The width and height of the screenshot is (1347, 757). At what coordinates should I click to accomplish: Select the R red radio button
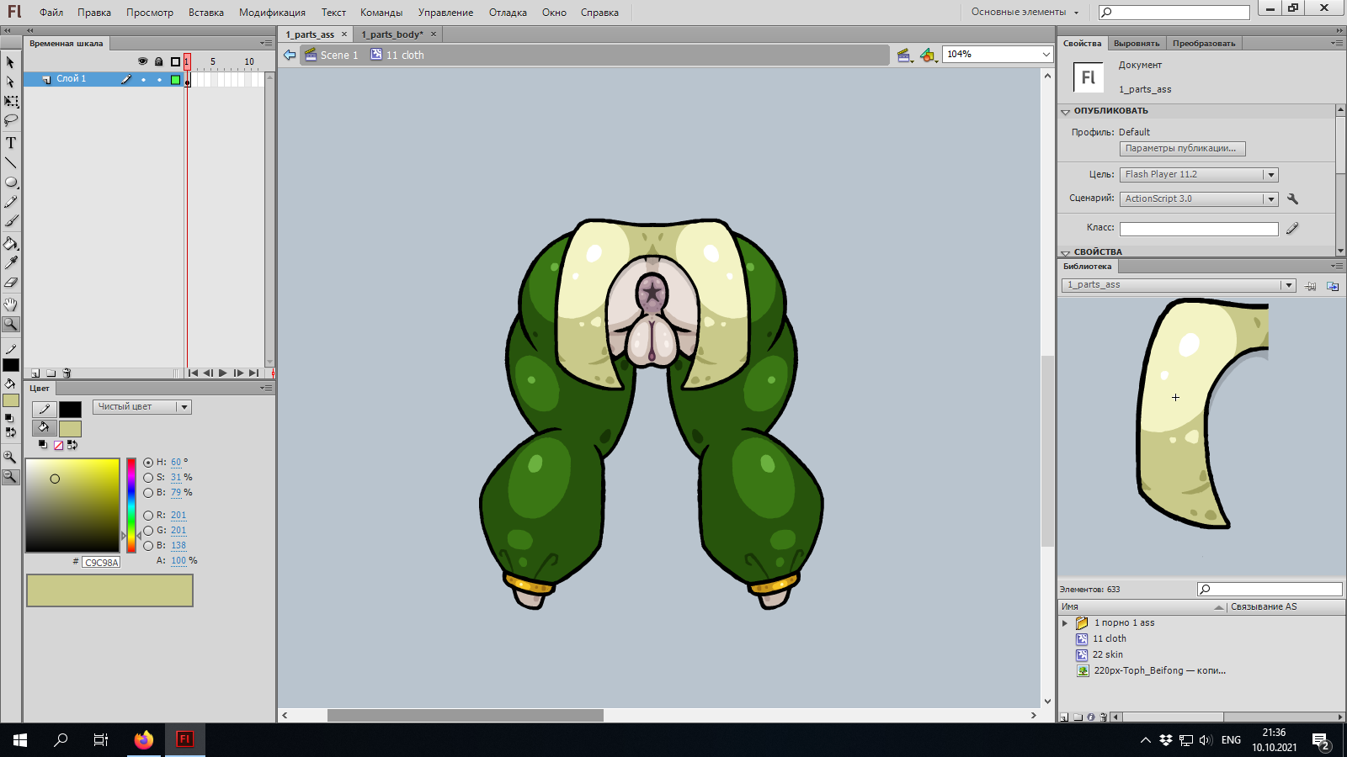148,516
